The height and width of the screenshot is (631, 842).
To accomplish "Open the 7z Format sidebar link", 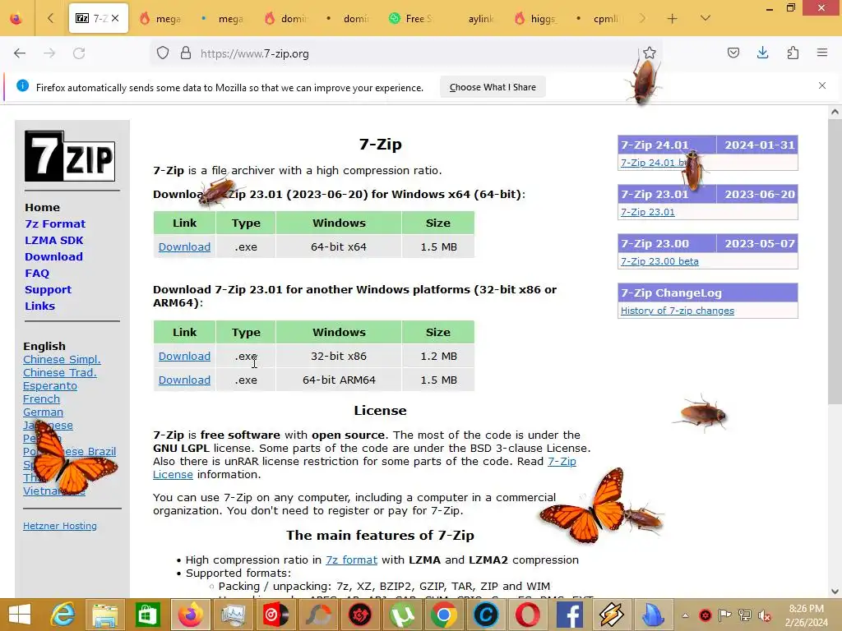I will (55, 223).
